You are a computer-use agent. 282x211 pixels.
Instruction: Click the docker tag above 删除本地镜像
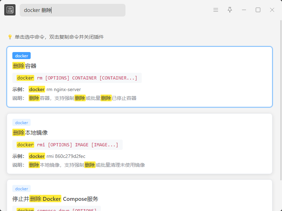pyautogui.click(x=22, y=122)
